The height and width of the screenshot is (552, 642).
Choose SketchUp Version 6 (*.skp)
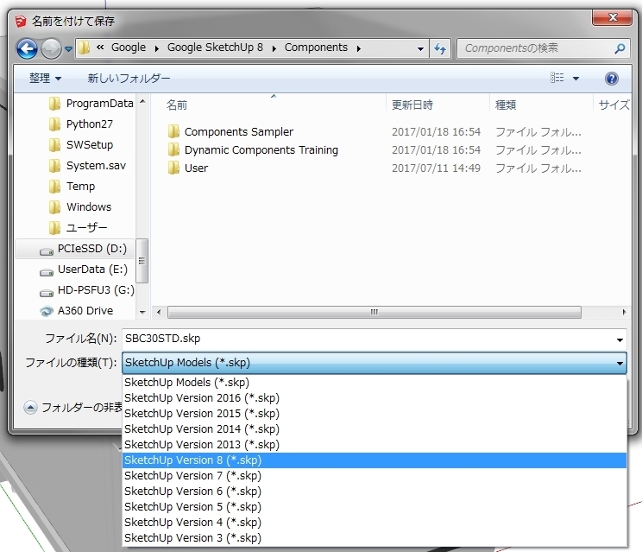[374, 492]
